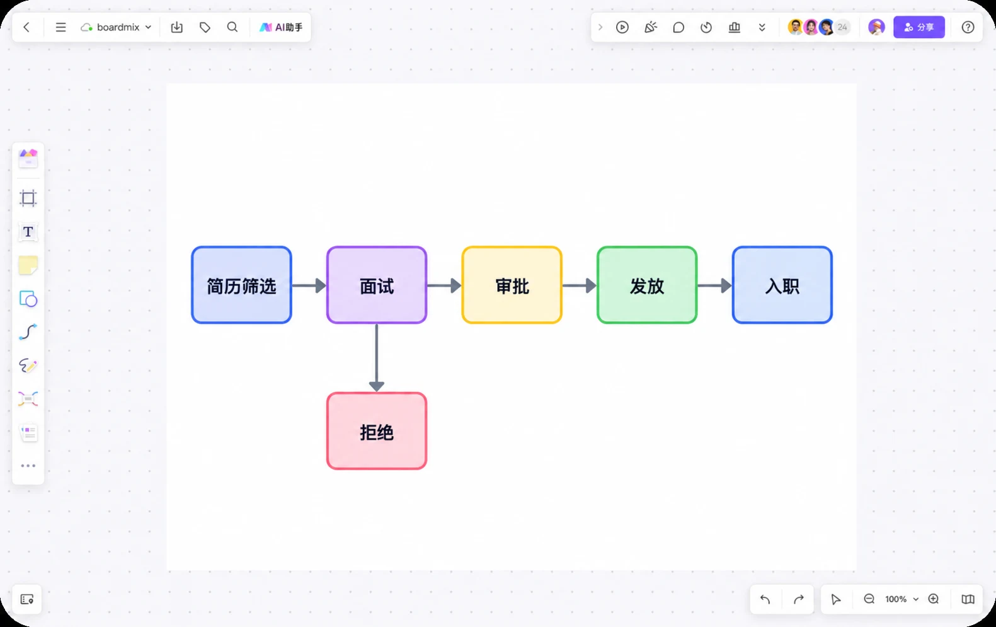The height and width of the screenshot is (627, 996).
Task: Open the templates library icon
Action: click(x=28, y=158)
